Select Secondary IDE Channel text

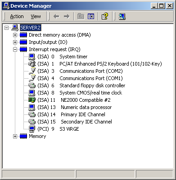click(86, 122)
